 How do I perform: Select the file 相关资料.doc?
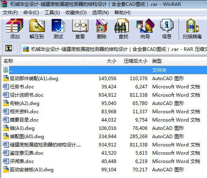pos(24,112)
